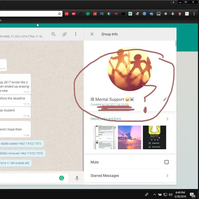Click the 'before the deadline' message
The width and height of the screenshot is (199, 199).
[15, 100]
